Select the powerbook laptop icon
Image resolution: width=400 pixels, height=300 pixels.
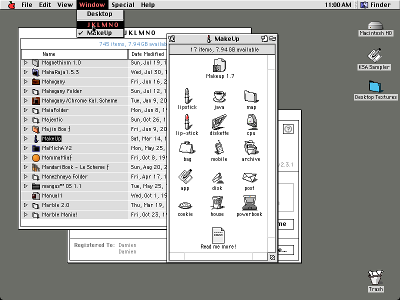(249, 203)
